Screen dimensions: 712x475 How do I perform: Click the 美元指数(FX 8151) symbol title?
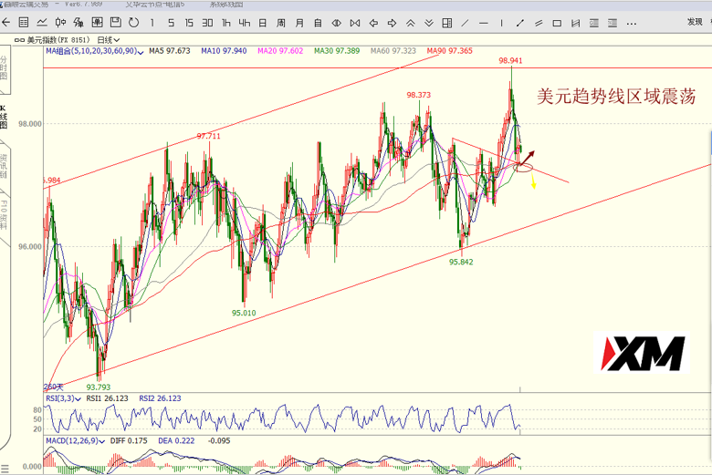pos(58,40)
